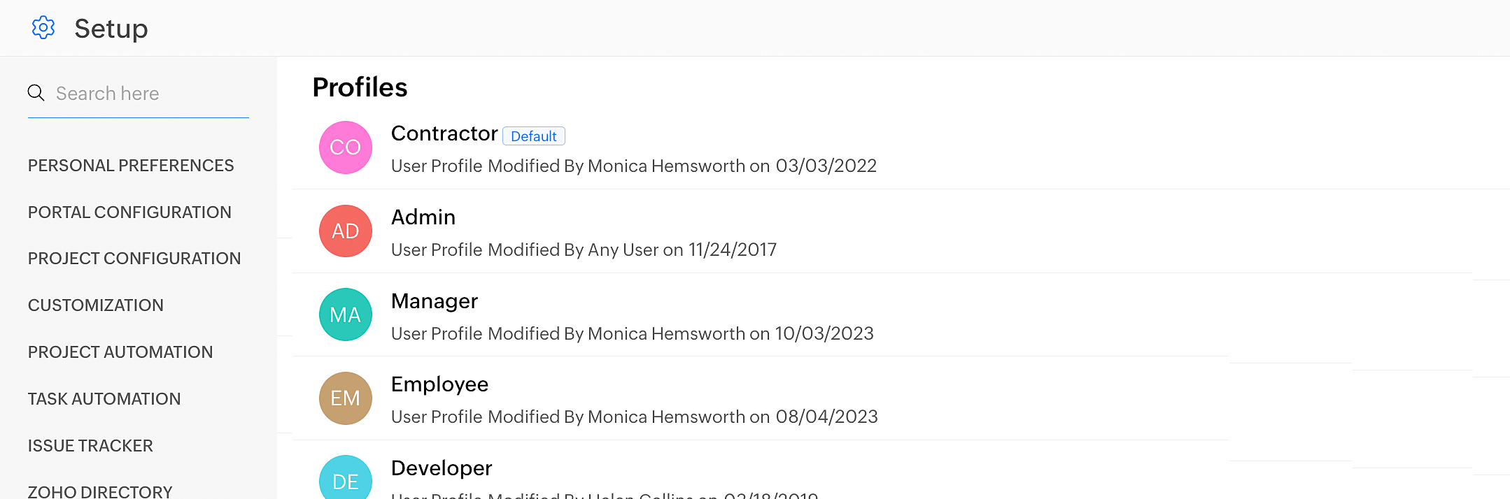Image resolution: width=1510 pixels, height=499 pixels.
Task: Open the Employee profile
Action: click(439, 384)
